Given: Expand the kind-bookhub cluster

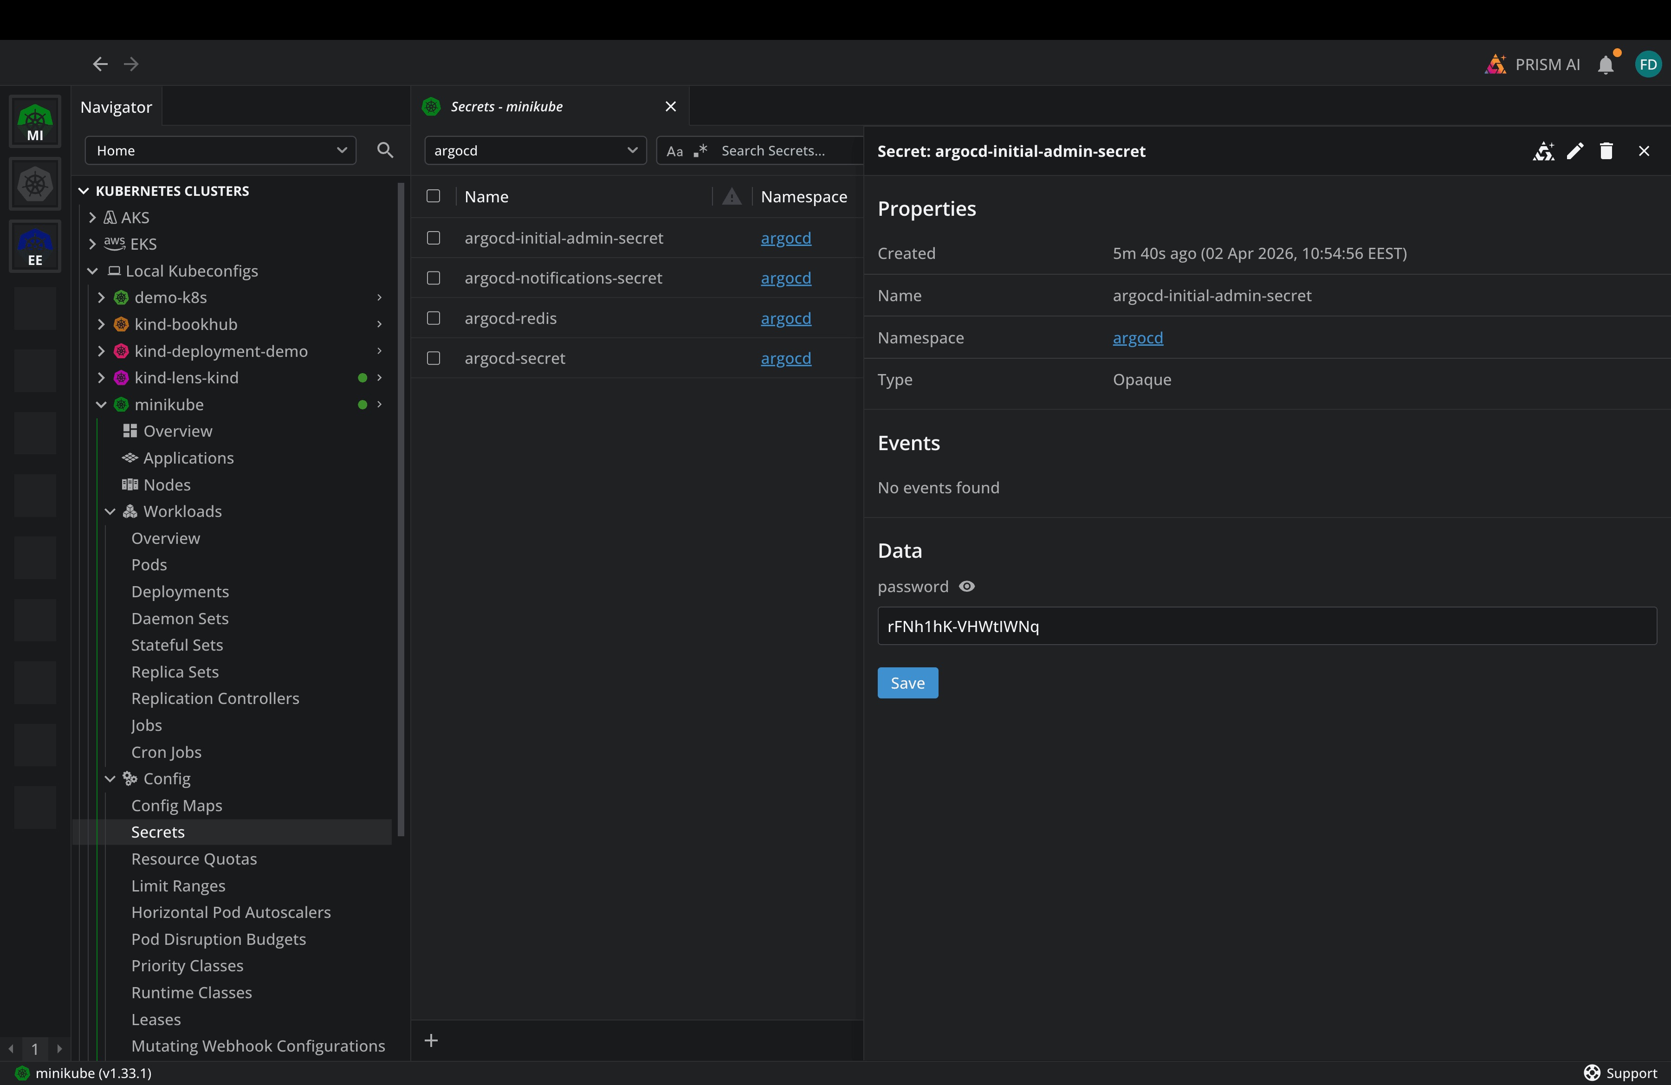Looking at the screenshot, I should tap(101, 324).
